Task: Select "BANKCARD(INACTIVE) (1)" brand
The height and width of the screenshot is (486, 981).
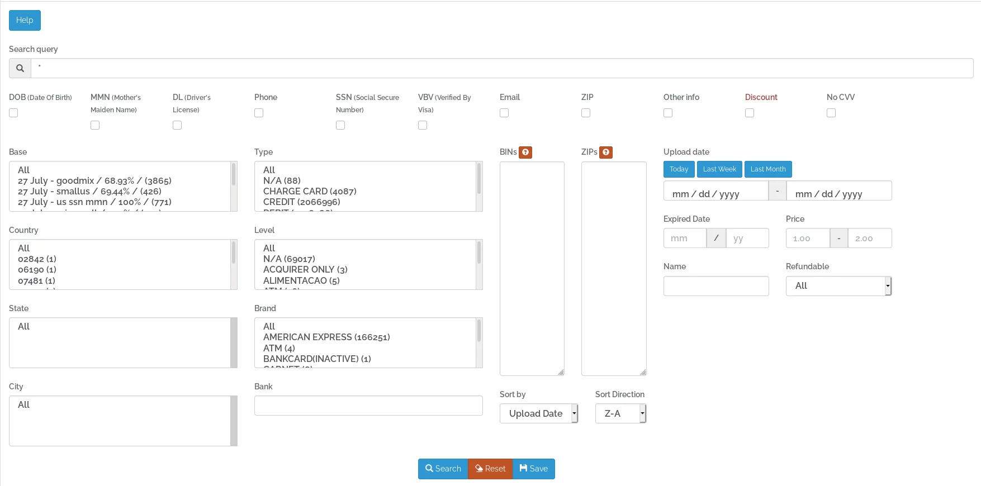Action: coord(365,359)
